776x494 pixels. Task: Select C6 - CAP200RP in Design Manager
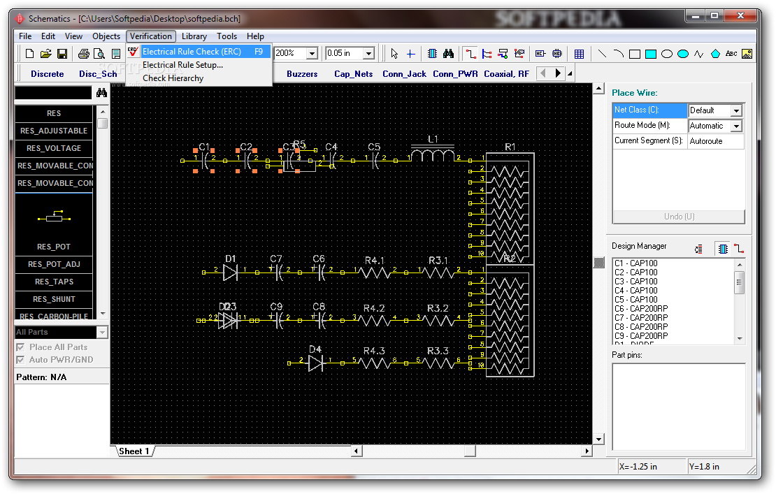tap(641, 309)
